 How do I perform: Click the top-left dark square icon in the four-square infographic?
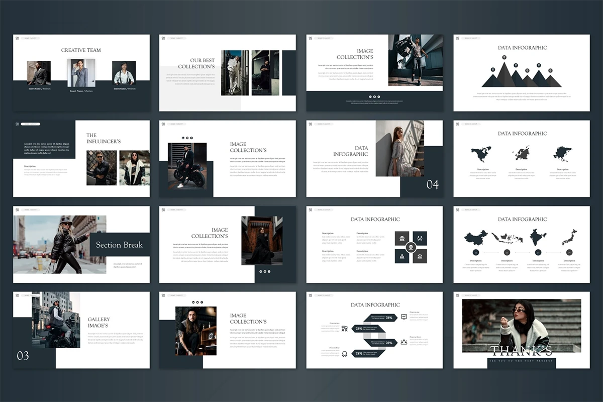(x=402, y=239)
